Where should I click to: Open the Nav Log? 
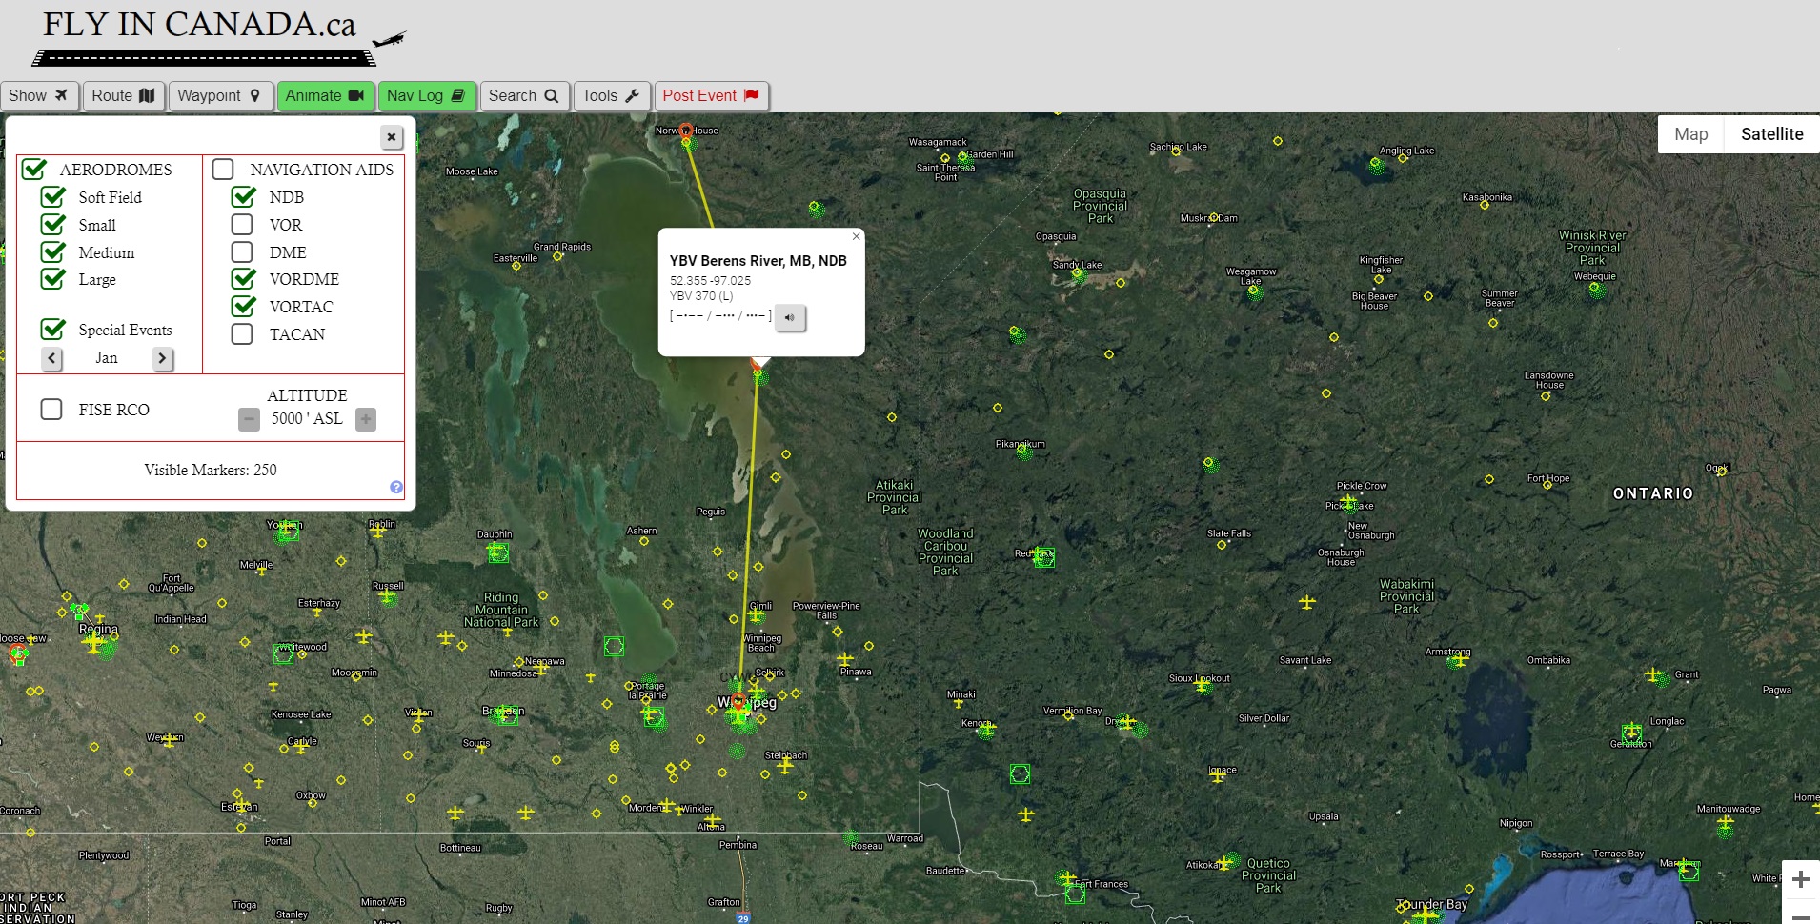426,95
